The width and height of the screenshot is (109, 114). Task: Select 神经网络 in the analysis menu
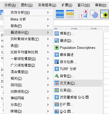29,98
